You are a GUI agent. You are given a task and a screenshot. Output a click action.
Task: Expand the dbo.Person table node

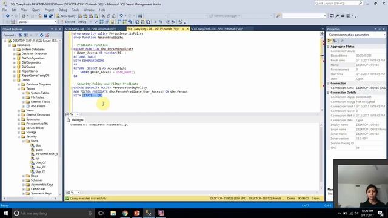tap(24, 106)
